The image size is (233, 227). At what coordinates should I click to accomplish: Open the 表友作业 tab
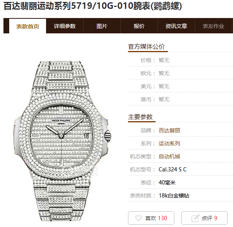click(x=213, y=26)
